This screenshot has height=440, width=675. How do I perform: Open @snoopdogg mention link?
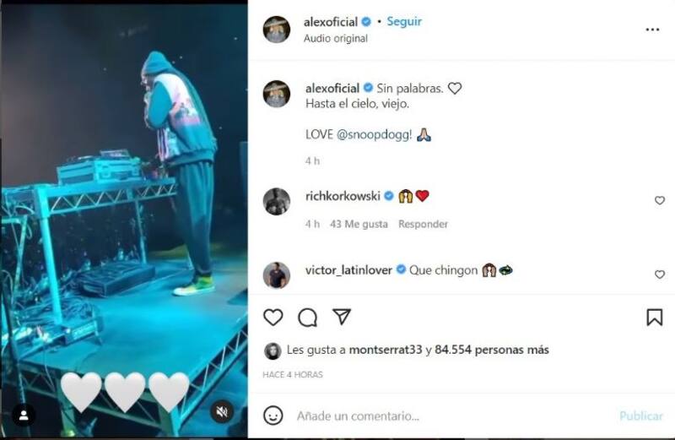[374, 135]
